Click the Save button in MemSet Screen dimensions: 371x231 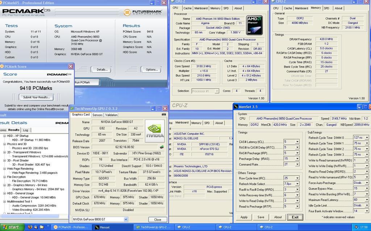click(x=261, y=217)
